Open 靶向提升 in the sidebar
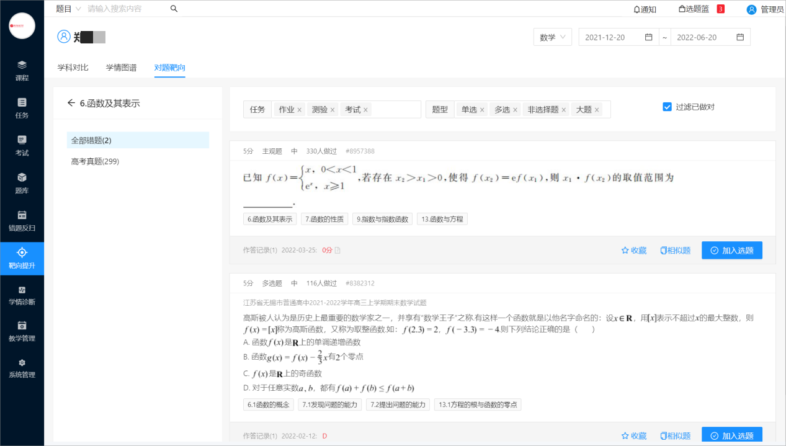Viewport: 786px width, 446px height. tap(22, 259)
